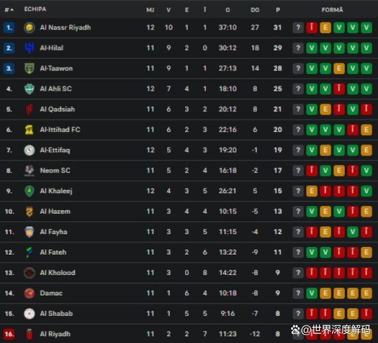Click the Al-Taawon club crest
This screenshot has height=343, width=378.
click(29, 69)
